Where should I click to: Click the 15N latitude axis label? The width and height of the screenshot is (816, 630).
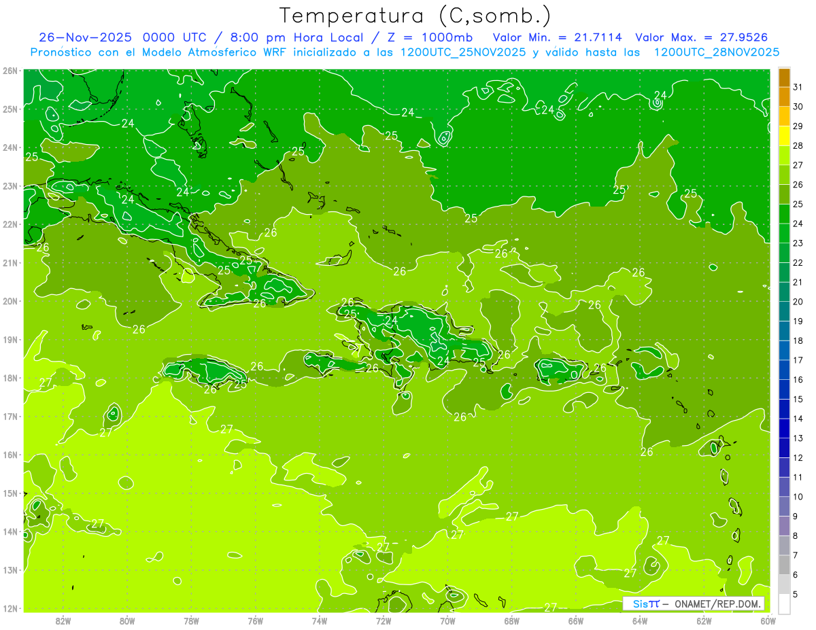(10, 493)
